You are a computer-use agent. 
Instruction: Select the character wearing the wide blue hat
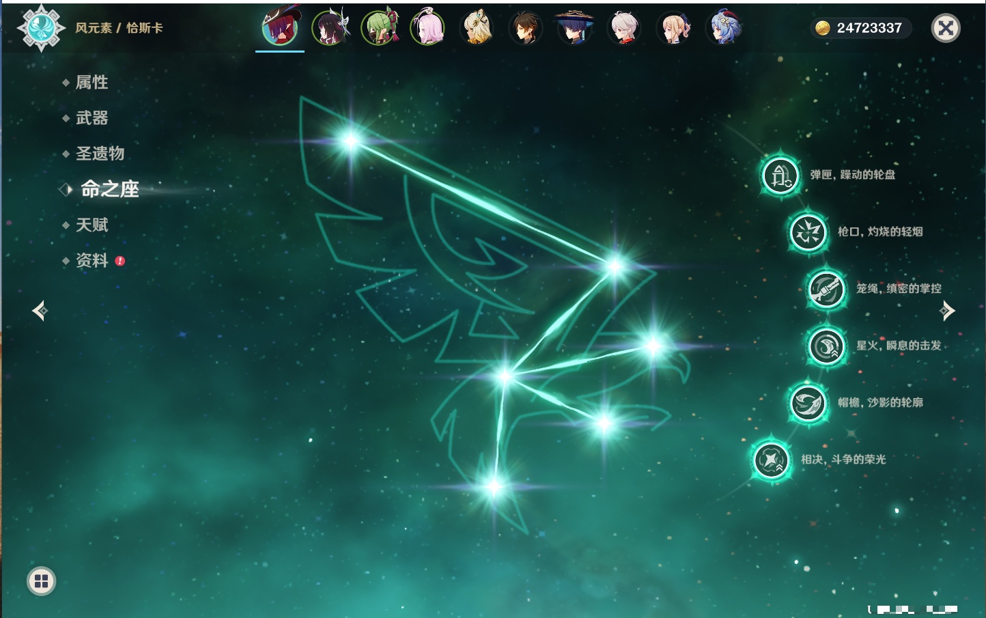pos(575,28)
